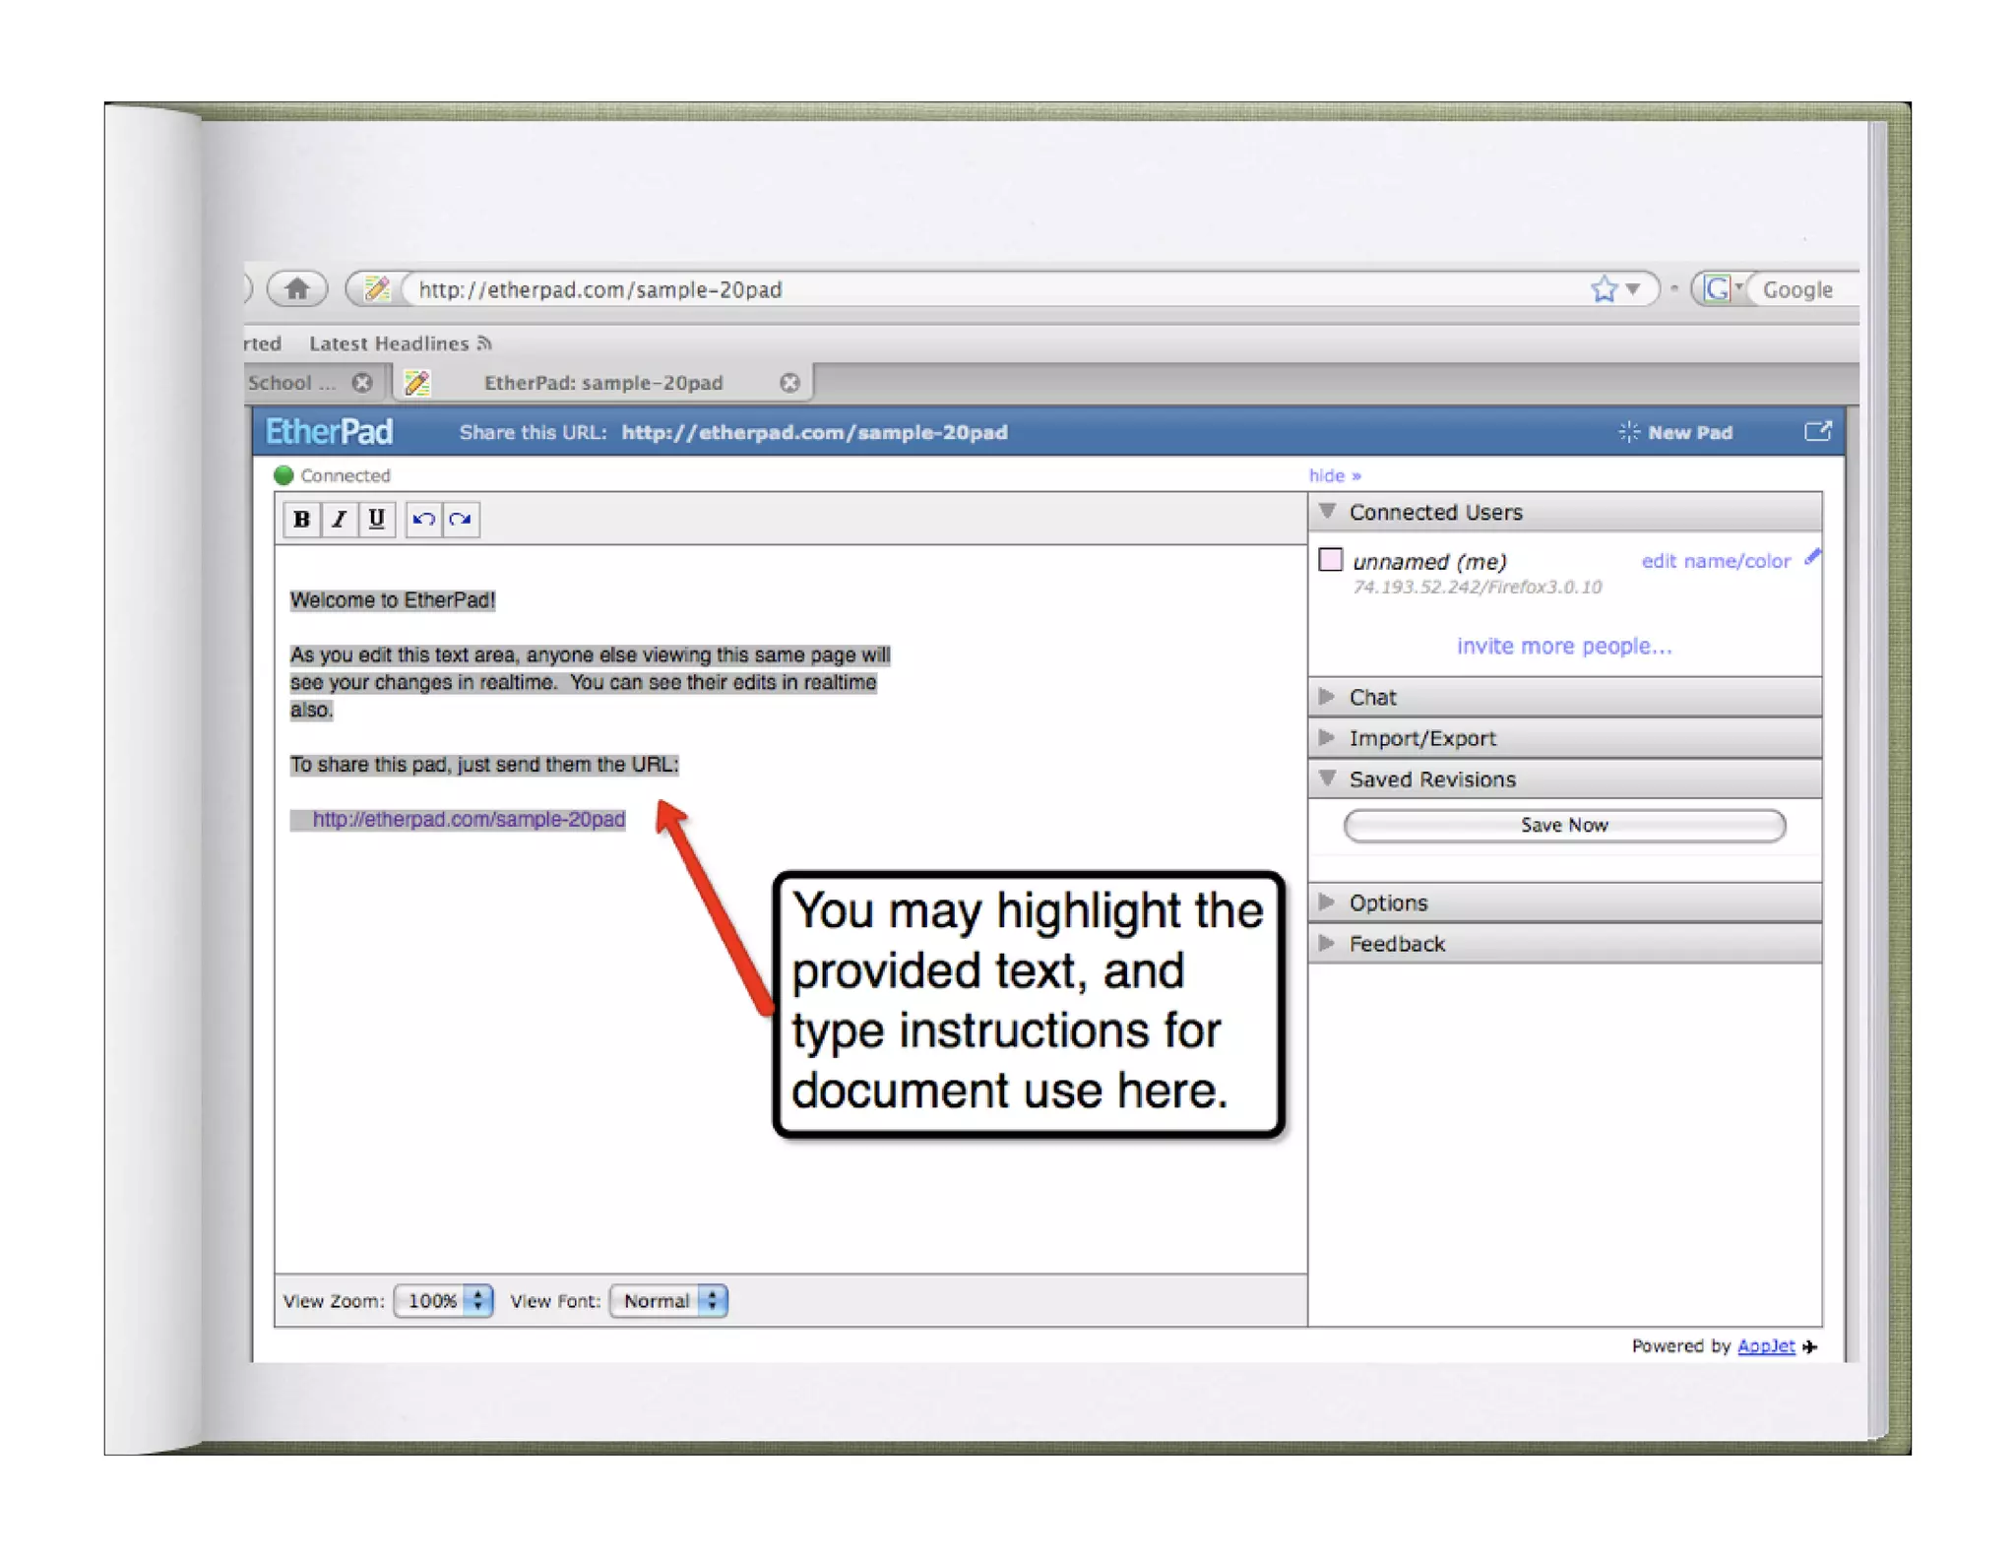This screenshot has width=2016, height=1557.
Task: Click the invite more people link
Action: tap(1563, 646)
